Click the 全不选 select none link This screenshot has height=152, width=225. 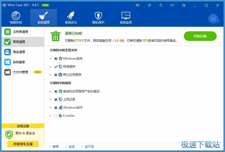(89, 146)
